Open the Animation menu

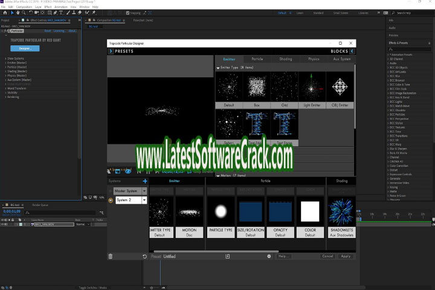61,7
